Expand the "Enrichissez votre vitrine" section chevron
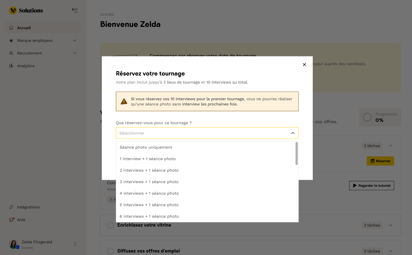The image size is (412, 255). point(391,225)
